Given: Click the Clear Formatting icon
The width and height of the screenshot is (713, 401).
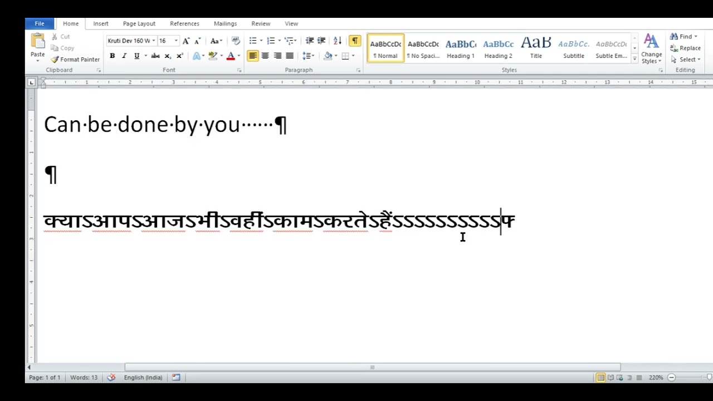Looking at the screenshot, I should tap(236, 41).
